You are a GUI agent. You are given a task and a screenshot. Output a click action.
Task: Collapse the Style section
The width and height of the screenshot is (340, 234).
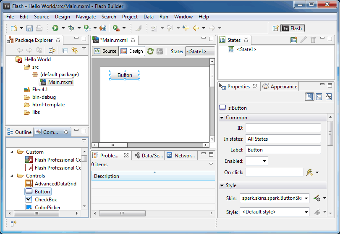pos(222,185)
